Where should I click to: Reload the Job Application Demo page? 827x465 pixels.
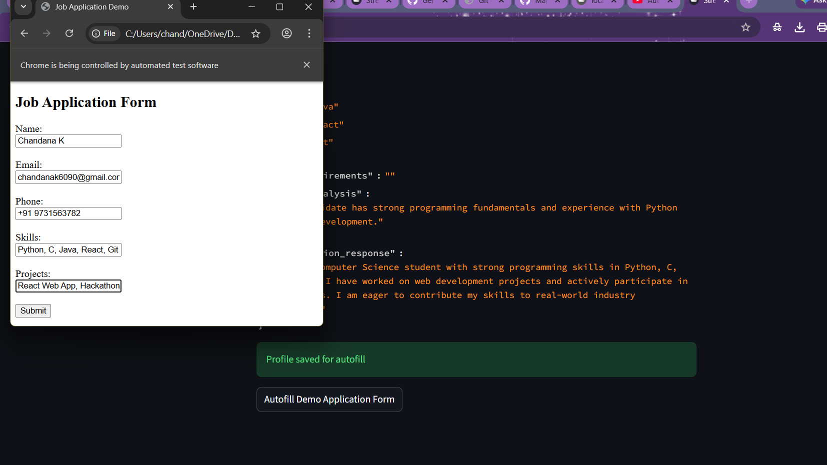(x=69, y=33)
